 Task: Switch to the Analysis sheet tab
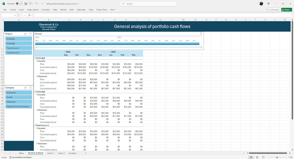click(72, 153)
